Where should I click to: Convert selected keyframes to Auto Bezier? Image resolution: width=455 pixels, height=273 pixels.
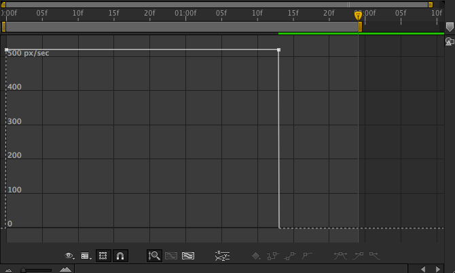(307, 255)
